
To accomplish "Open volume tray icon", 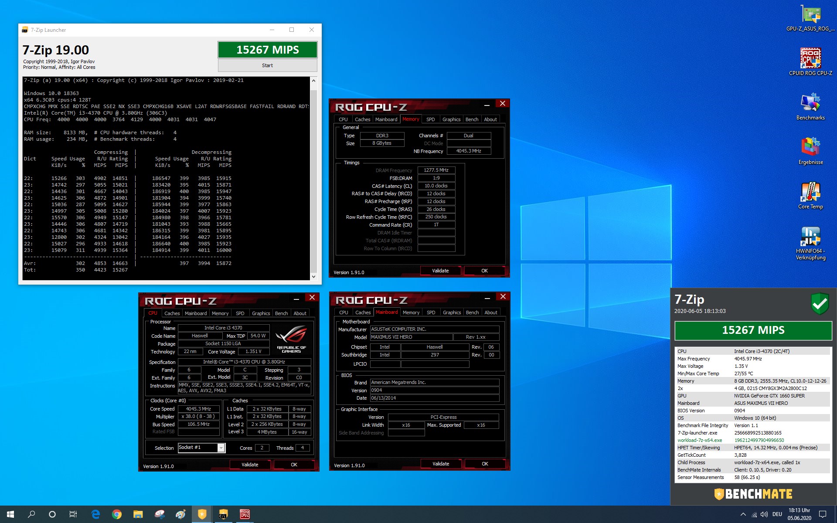I will [x=764, y=514].
